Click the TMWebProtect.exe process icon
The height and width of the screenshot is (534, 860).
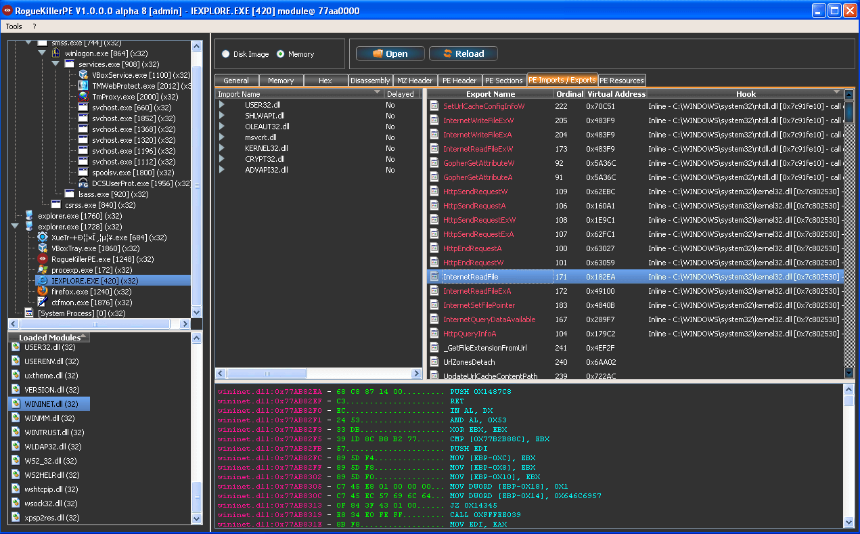tap(83, 86)
